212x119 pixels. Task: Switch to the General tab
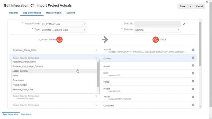coord(13,13)
